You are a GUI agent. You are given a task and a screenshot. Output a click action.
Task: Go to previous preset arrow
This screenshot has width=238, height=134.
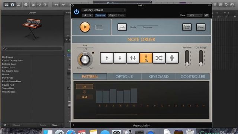tap(85, 15)
